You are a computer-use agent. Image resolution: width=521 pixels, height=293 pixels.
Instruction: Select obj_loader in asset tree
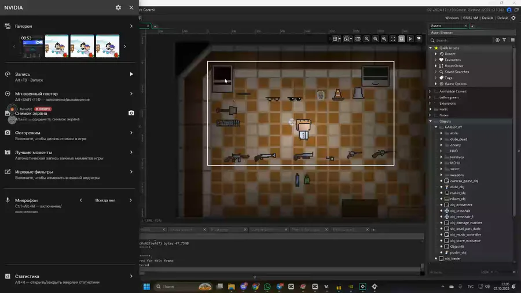pyautogui.click(x=453, y=258)
